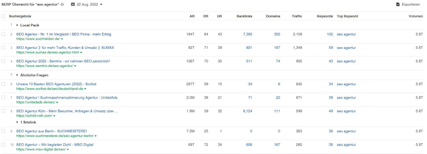Click the 102 keywords count for suchhelden.de
The height and width of the screenshot is (154, 427).
tap(330, 34)
